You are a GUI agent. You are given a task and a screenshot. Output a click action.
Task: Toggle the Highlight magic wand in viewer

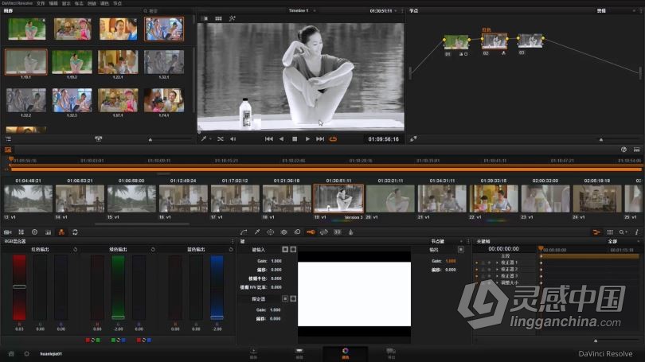tap(233, 18)
